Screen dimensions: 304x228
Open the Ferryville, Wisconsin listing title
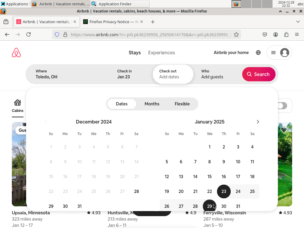point(224,213)
